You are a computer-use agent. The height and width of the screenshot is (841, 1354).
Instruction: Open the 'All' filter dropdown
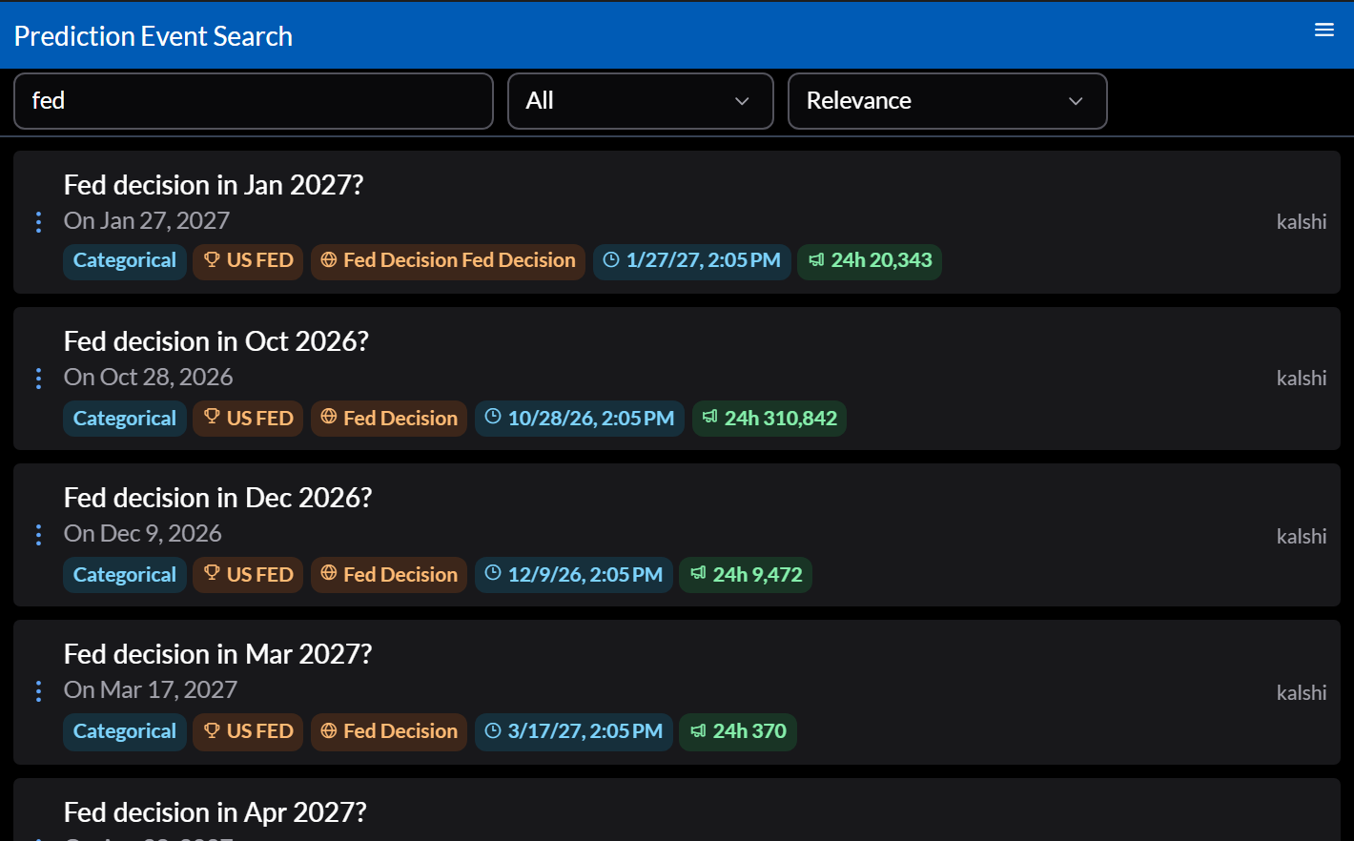(641, 101)
